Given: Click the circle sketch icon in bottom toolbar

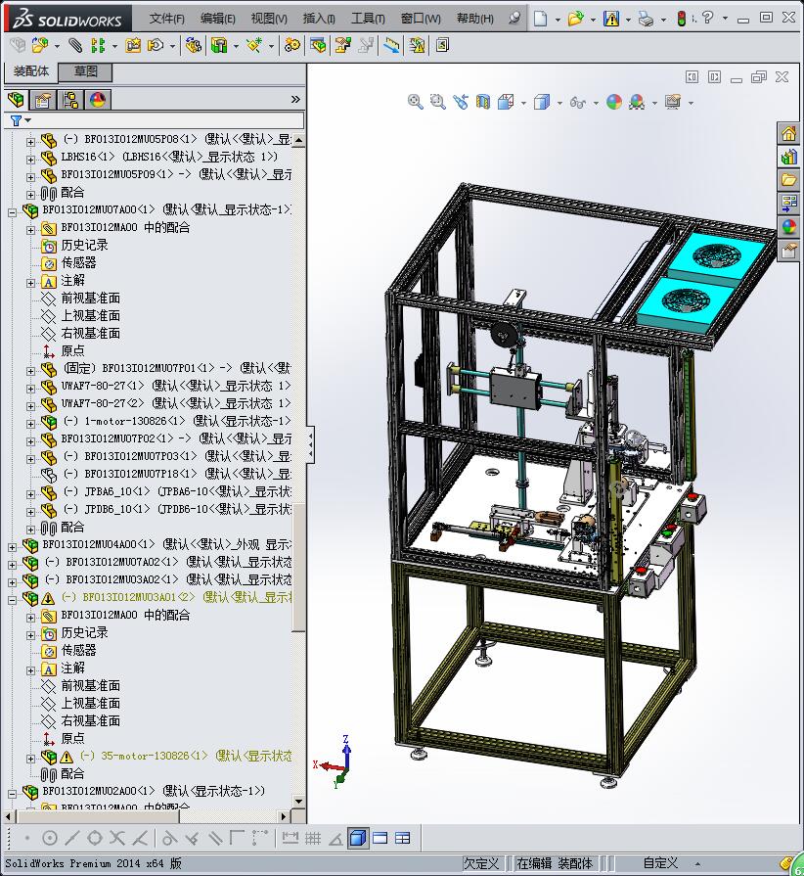Looking at the screenshot, I should tap(50, 838).
